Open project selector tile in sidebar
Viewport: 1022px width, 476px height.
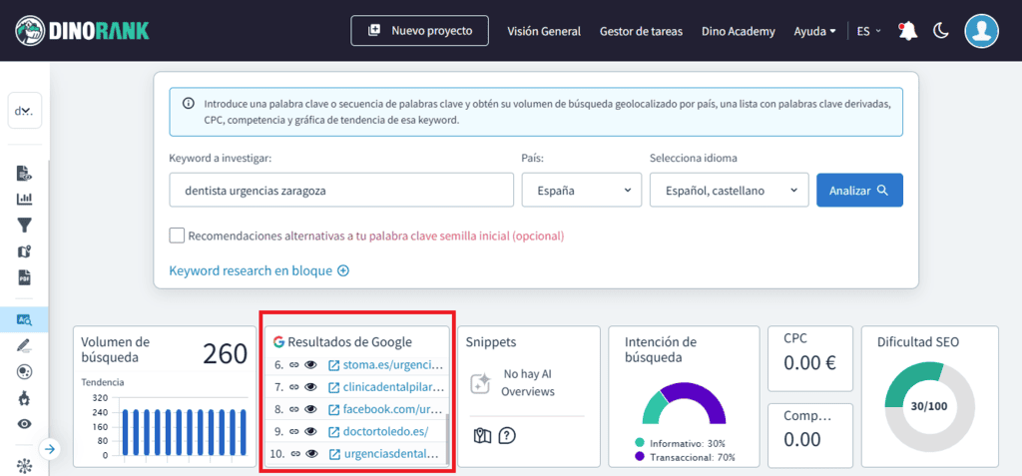[x=25, y=111]
